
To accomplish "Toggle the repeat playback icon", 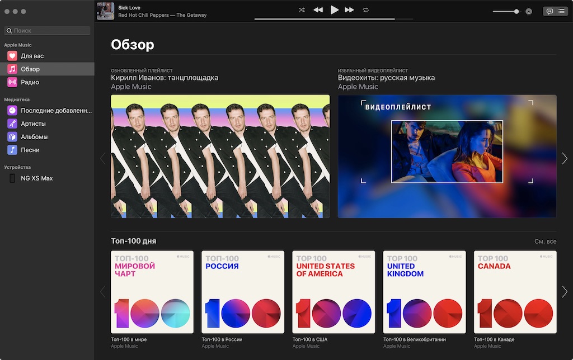I will (x=365, y=10).
